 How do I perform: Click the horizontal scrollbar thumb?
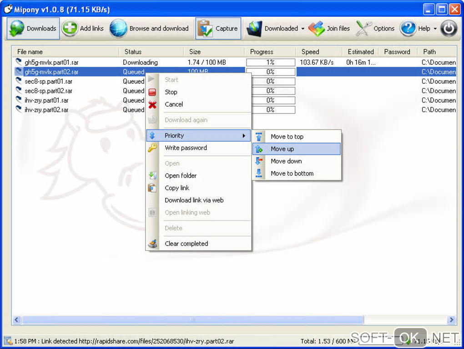(x=192, y=320)
